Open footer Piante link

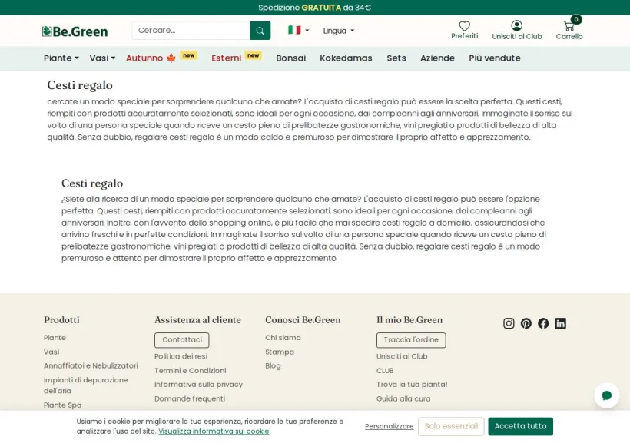(55, 338)
